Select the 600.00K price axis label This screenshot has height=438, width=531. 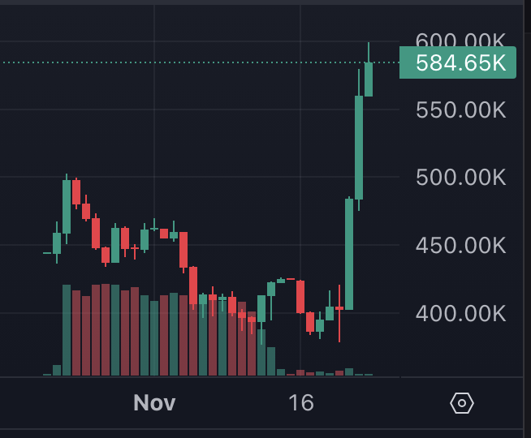[460, 41]
